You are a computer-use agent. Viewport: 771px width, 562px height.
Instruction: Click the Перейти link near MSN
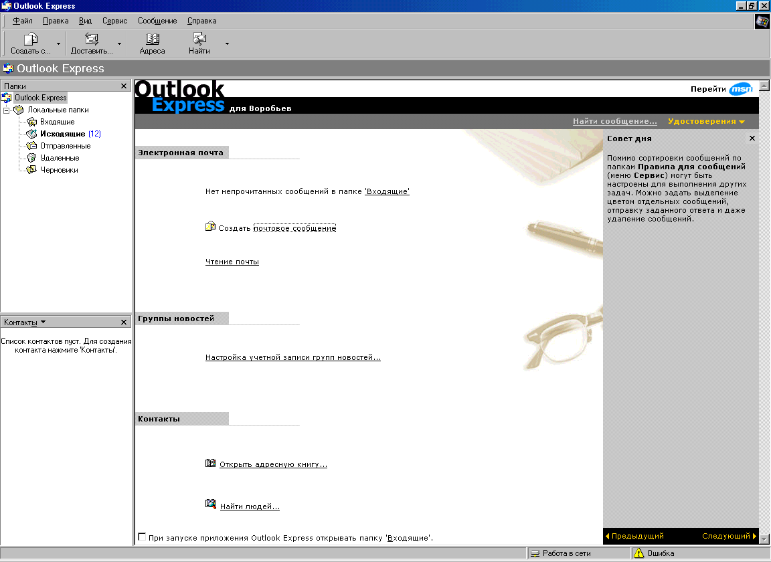coord(708,89)
